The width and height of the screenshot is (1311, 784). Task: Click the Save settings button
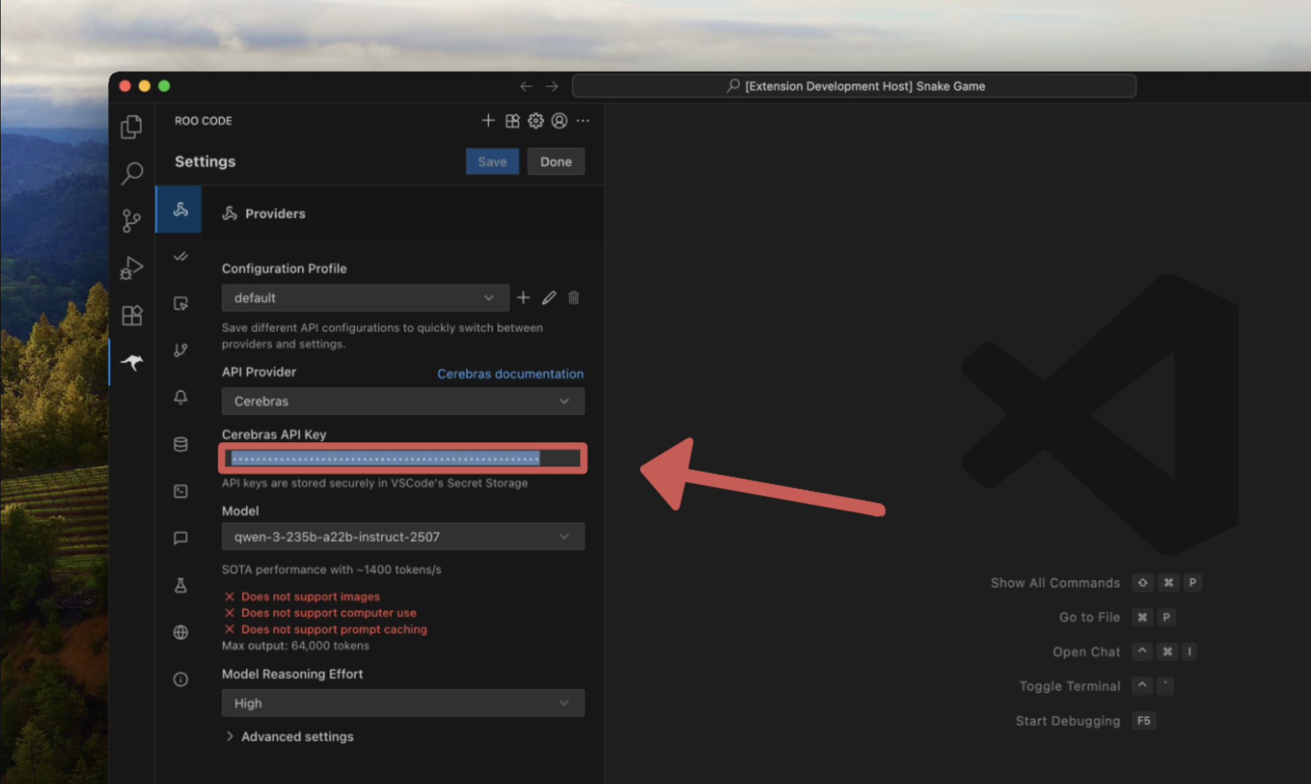point(492,162)
